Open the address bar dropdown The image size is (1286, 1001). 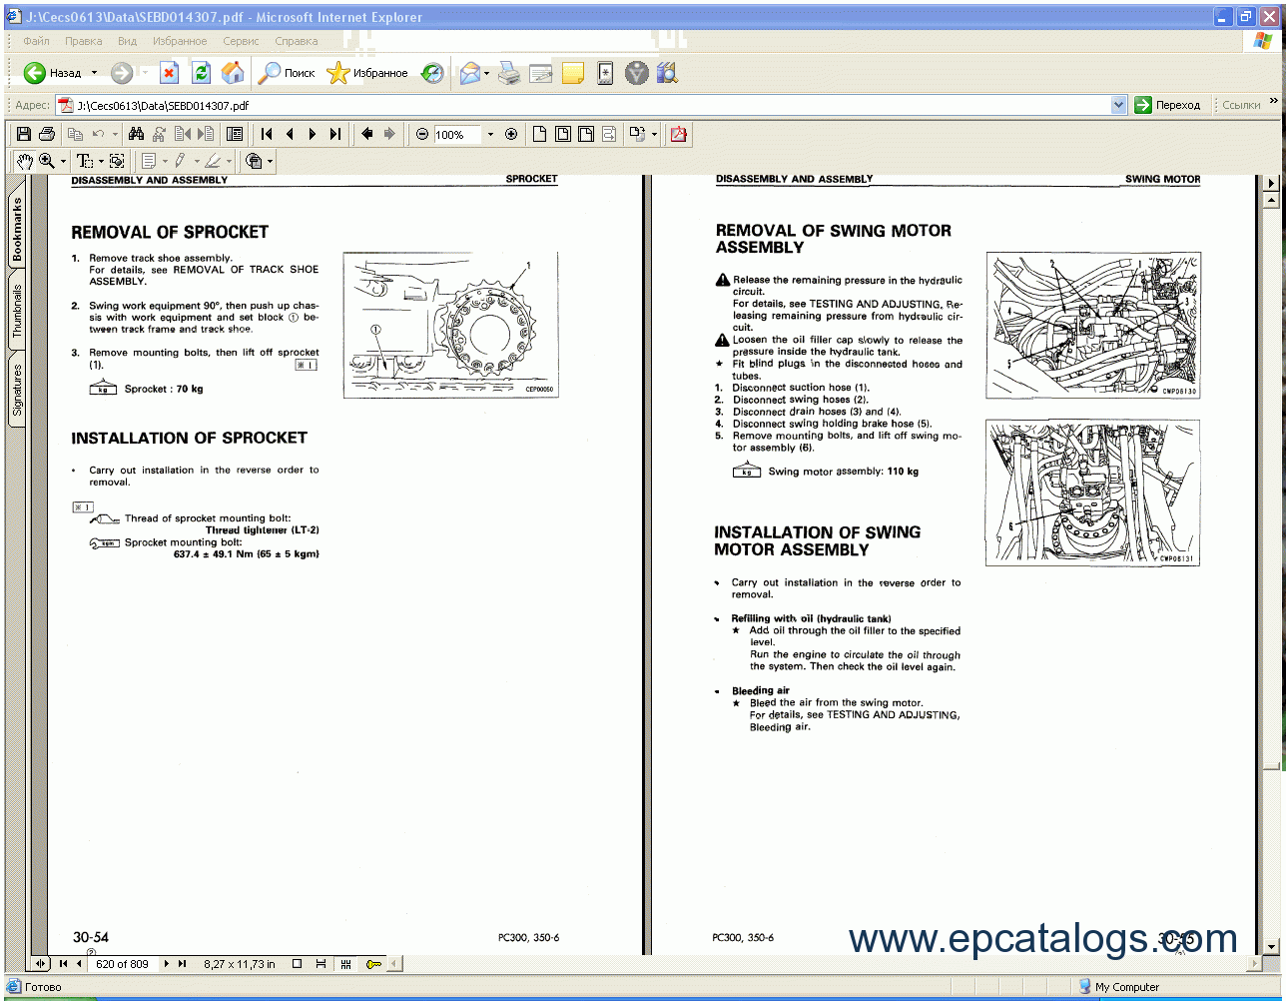pos(1118,105)
